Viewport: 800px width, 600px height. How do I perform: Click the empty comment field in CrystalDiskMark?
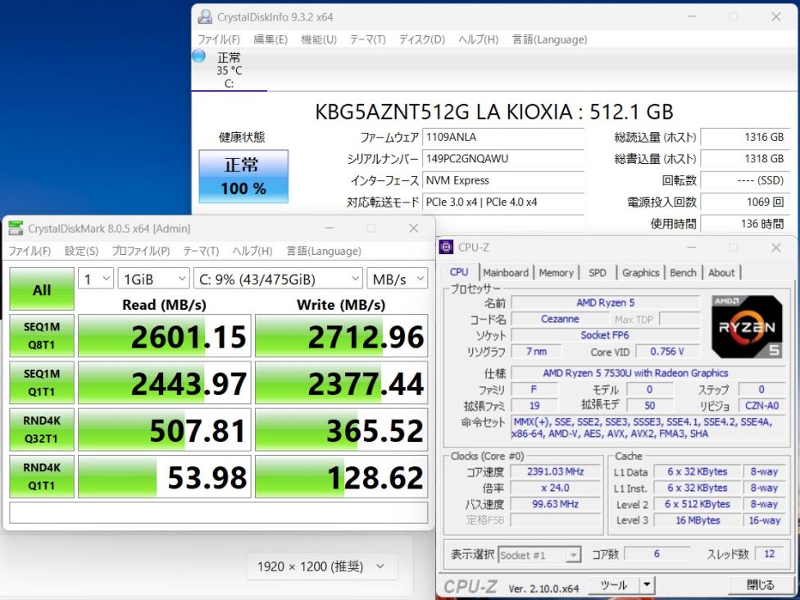[x=218, y=513]
